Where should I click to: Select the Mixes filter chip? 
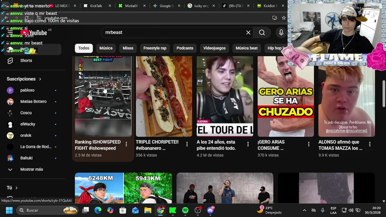coord(128,48)
